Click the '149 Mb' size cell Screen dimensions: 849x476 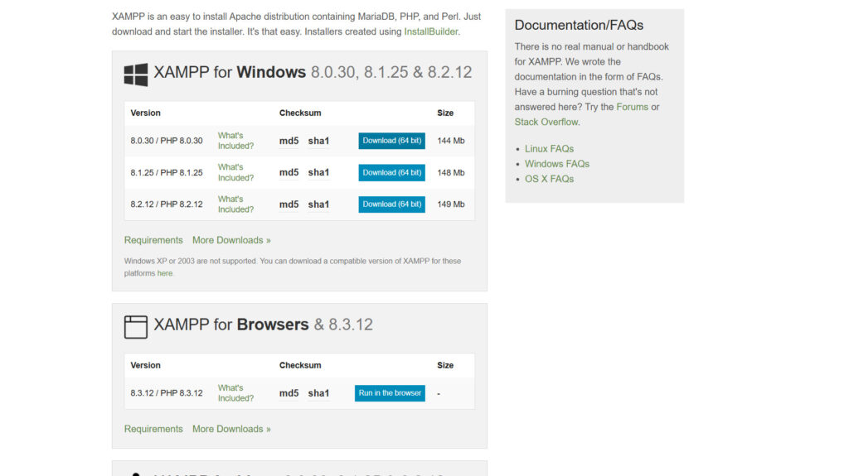450,204
